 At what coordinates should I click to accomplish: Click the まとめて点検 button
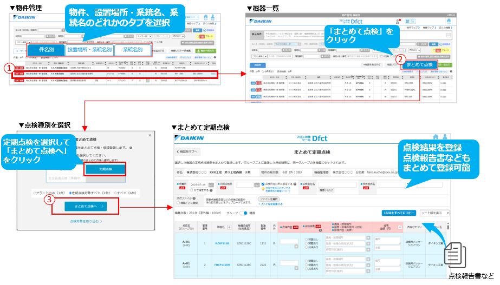pyautogui.click(x=419, y=64)
